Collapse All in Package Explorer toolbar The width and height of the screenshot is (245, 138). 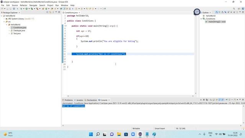tap(47, 12)
